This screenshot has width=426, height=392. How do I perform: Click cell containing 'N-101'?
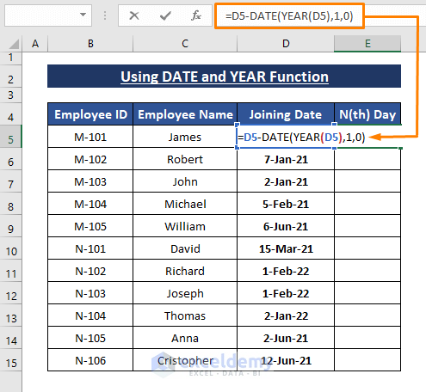(90, 248)
